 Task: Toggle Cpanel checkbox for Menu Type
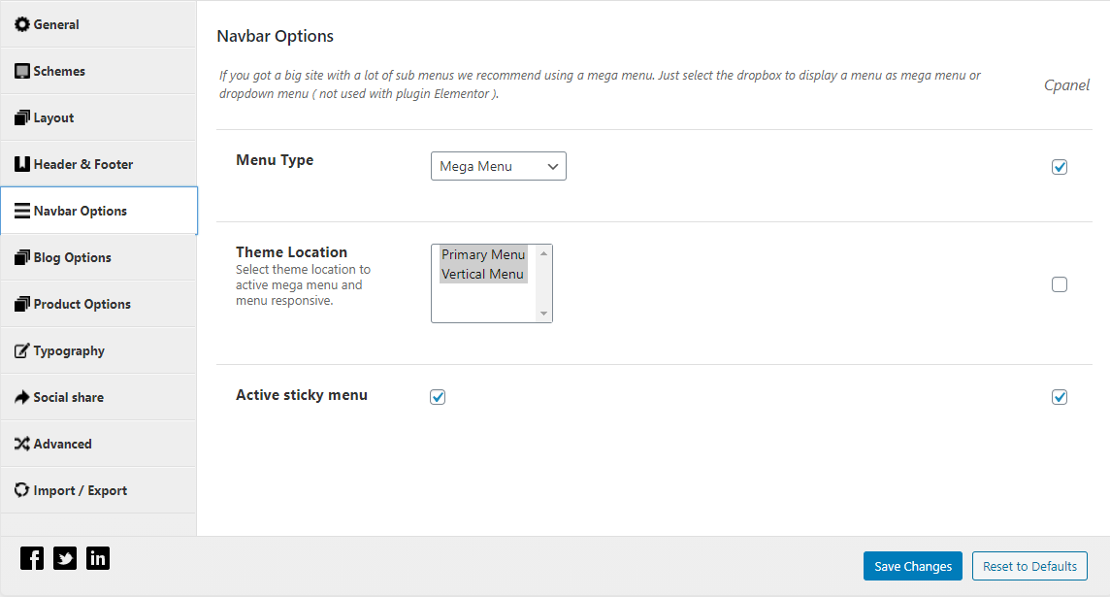pyautogui.click(x=1059, y=167)
